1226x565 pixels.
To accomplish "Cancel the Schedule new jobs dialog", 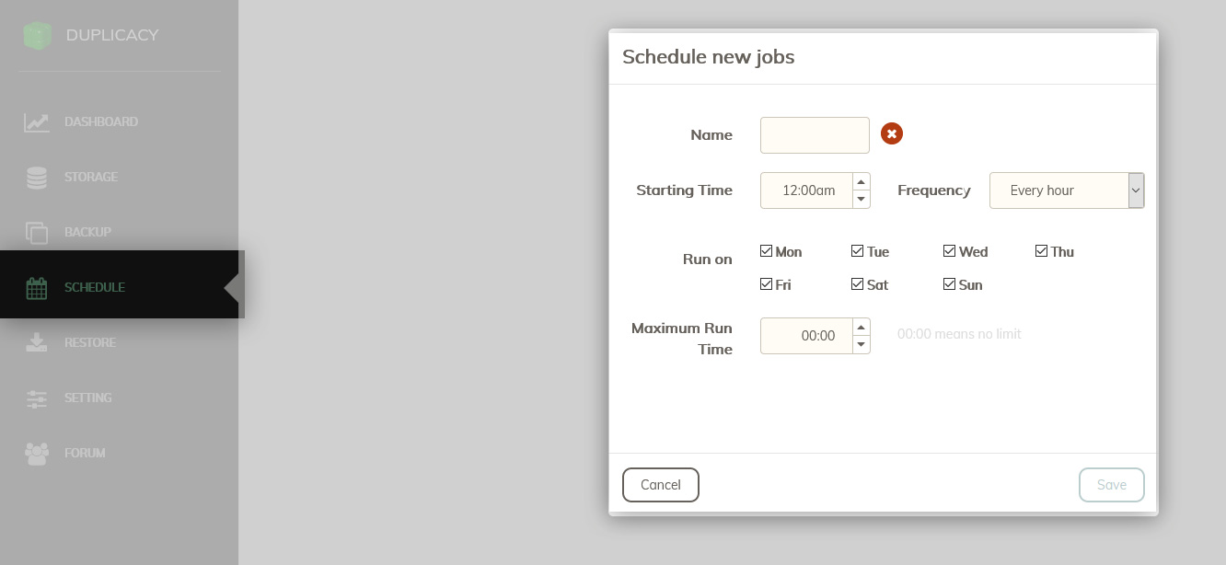I will [x=661, y=485].
